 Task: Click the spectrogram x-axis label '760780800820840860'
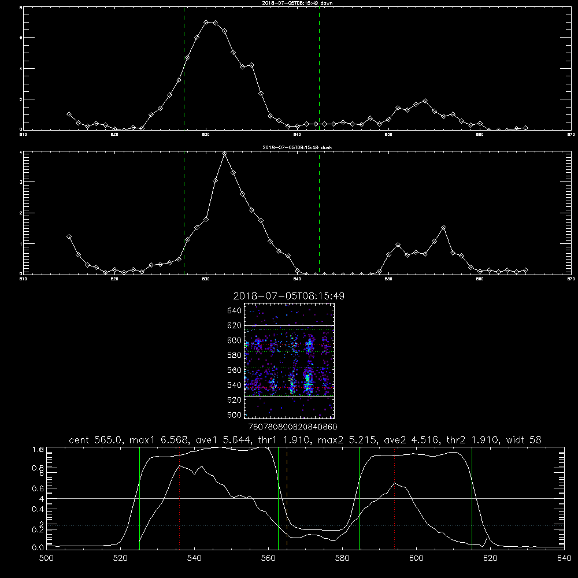[x=293, y=427]
